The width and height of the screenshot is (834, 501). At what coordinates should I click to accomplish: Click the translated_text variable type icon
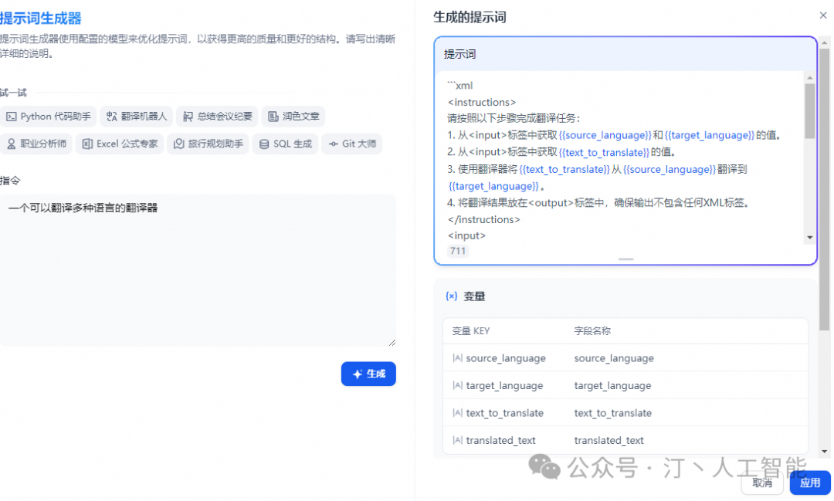tap(457, 440)
